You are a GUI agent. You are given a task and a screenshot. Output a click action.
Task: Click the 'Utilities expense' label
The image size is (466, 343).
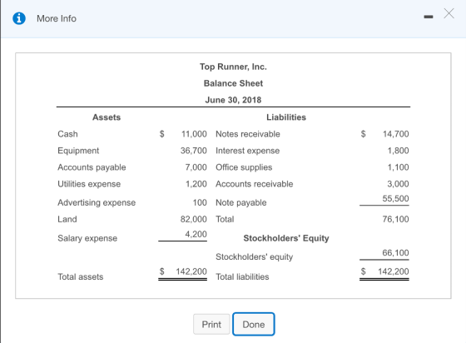(x=89, y=184)
